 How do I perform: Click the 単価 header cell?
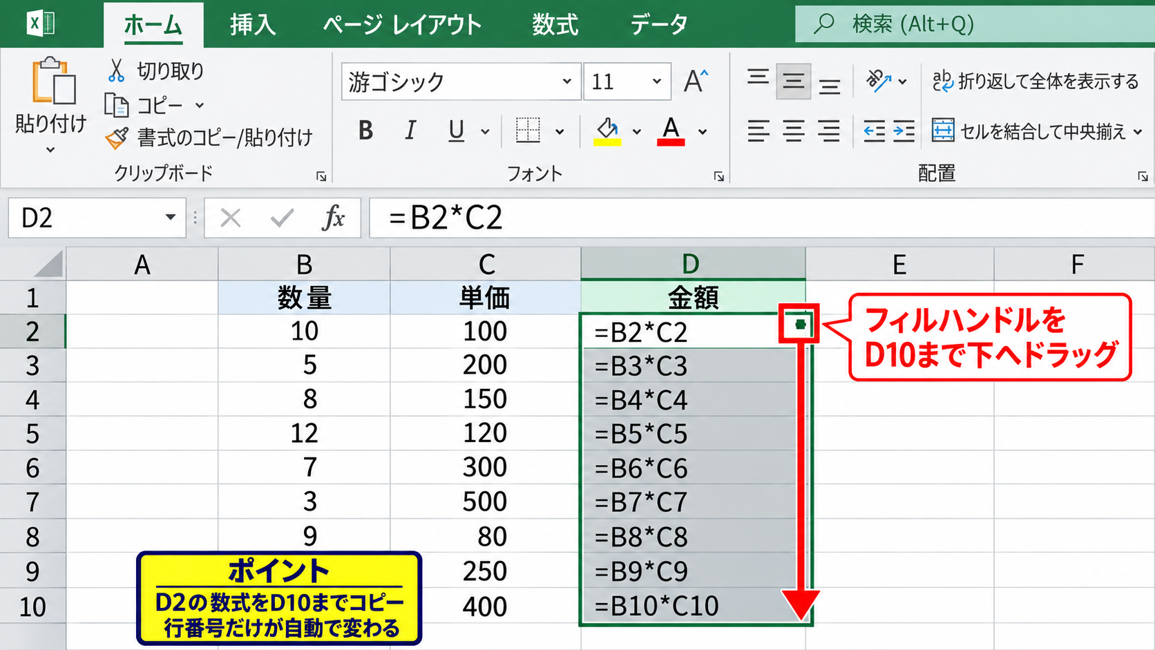[485, 298]
